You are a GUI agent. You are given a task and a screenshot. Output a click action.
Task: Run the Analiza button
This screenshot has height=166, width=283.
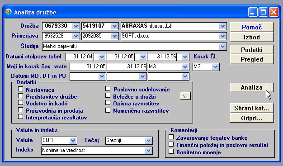click(x=252, y=88)
